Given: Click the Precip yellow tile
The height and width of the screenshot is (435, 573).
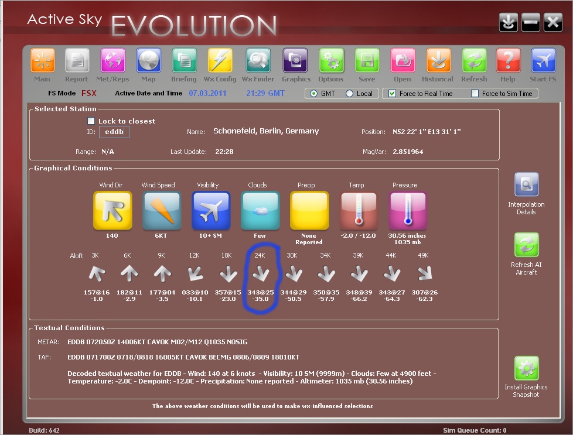Looking at the screenshot, I should [309, 210].
